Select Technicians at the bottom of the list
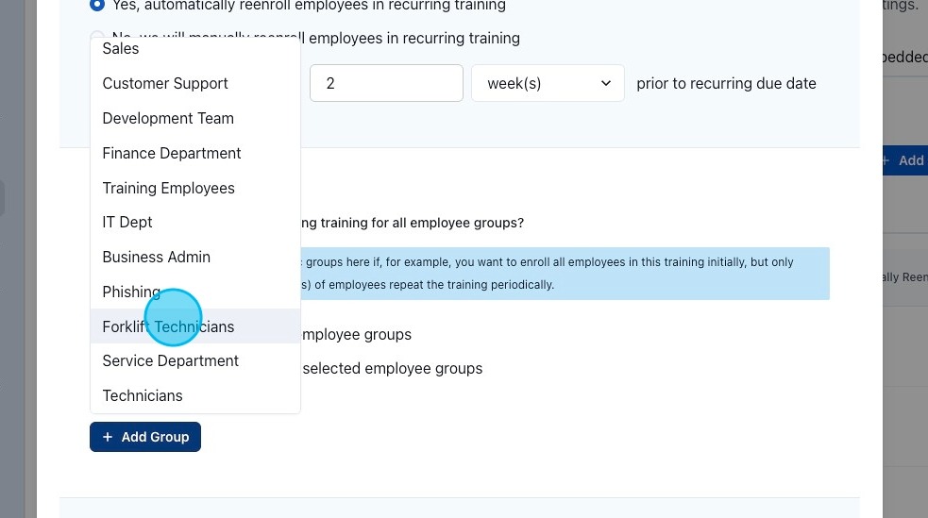This screenshot has width=928, height=518. [x=143, y=395]
